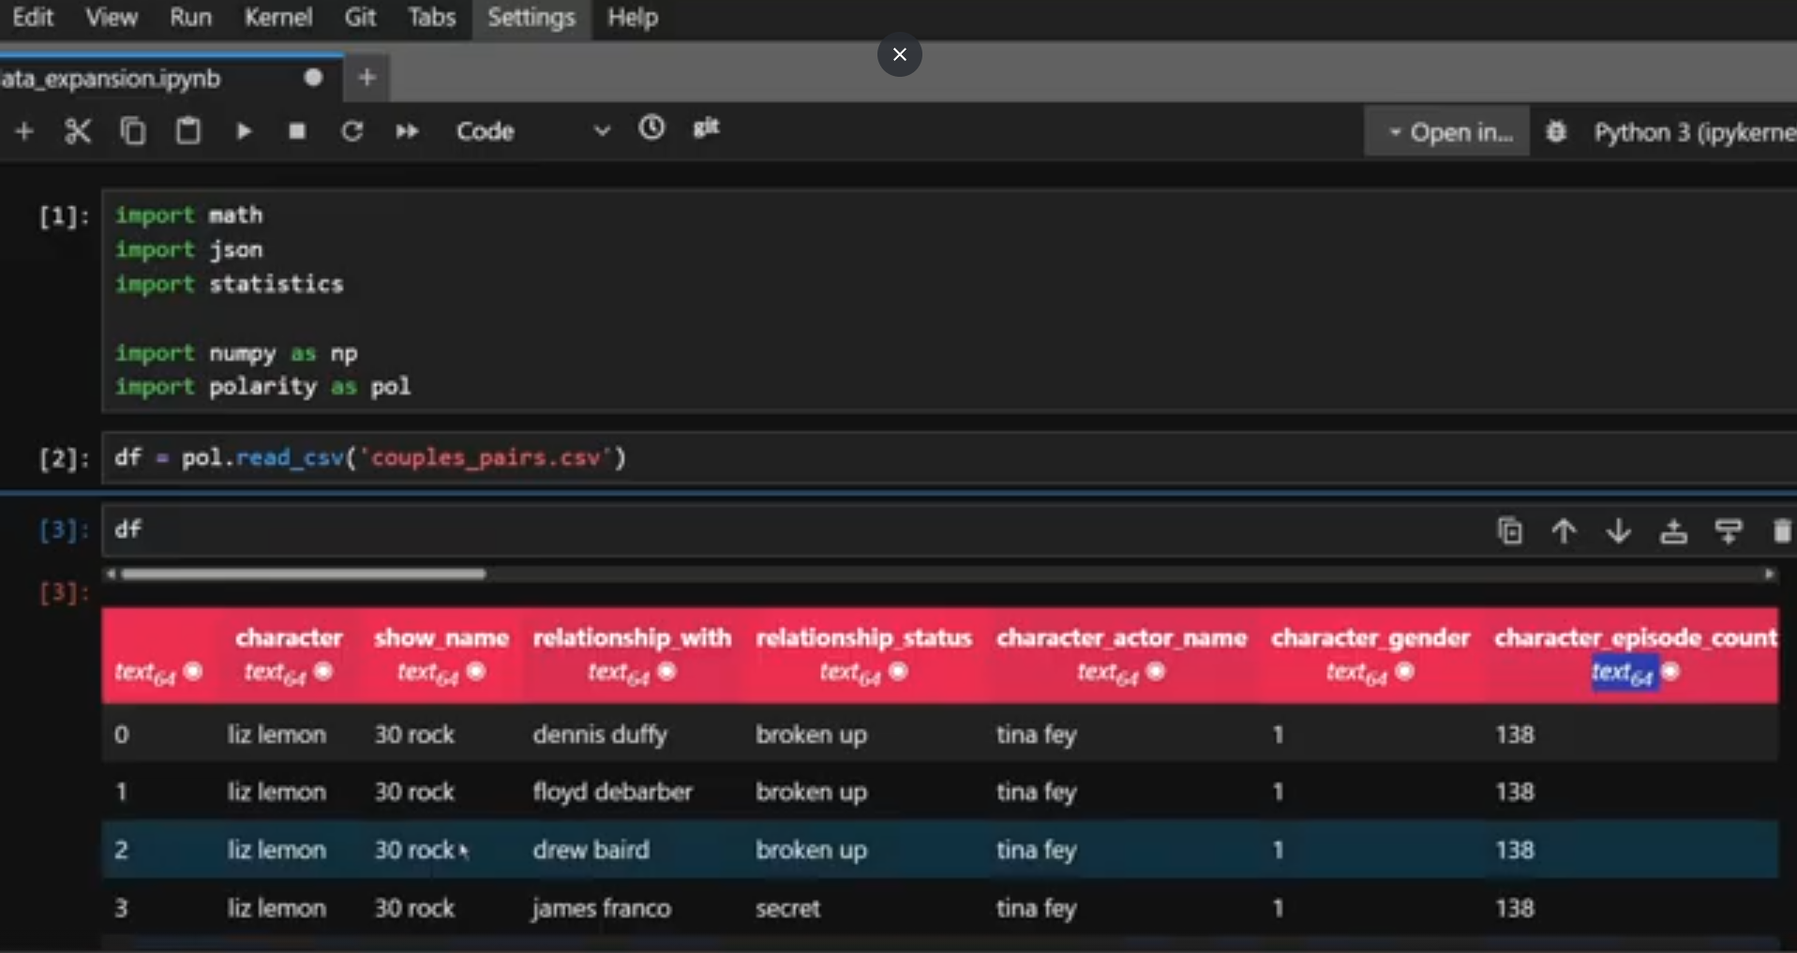
Task: Select the james franco table cell
Action: [601, 908]
